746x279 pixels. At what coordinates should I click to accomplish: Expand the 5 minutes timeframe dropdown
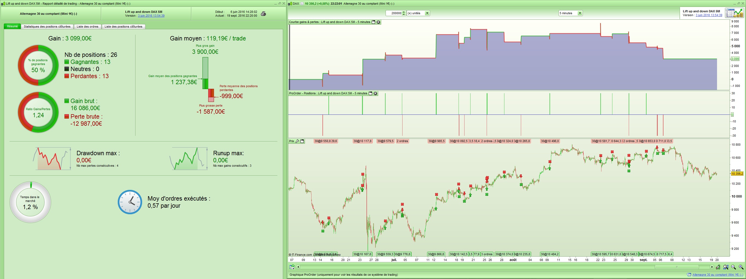[x=580, y=13]
